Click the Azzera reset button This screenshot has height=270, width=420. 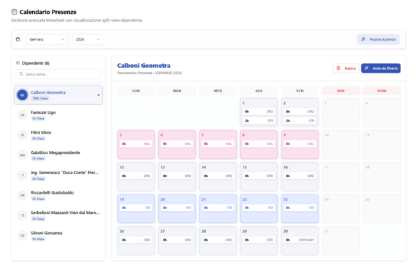(x=346, y=69)
